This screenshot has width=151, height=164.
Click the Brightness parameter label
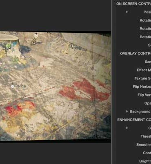145,161
